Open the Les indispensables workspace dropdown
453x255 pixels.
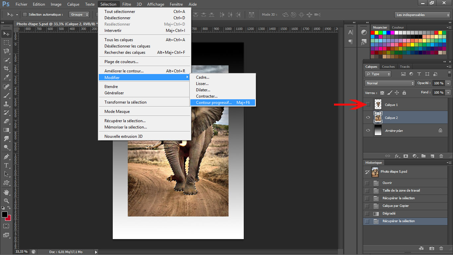coord(422,15)
